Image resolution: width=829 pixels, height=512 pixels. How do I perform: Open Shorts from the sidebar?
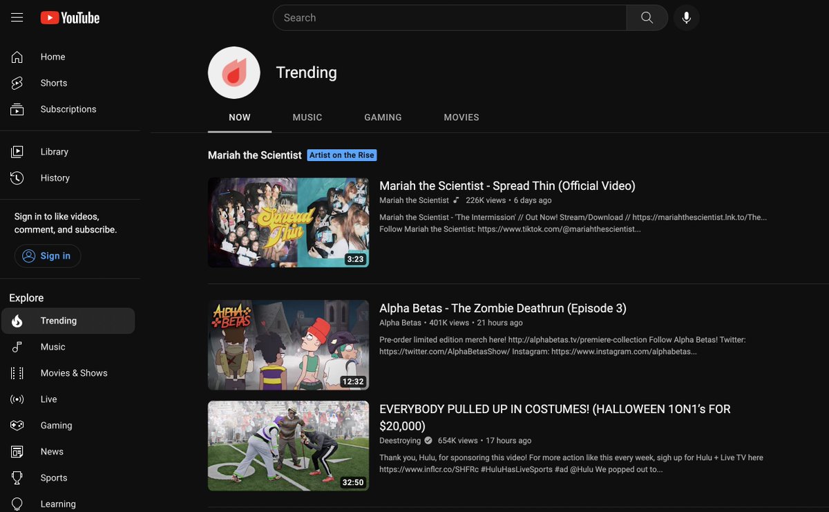[68, 83]
